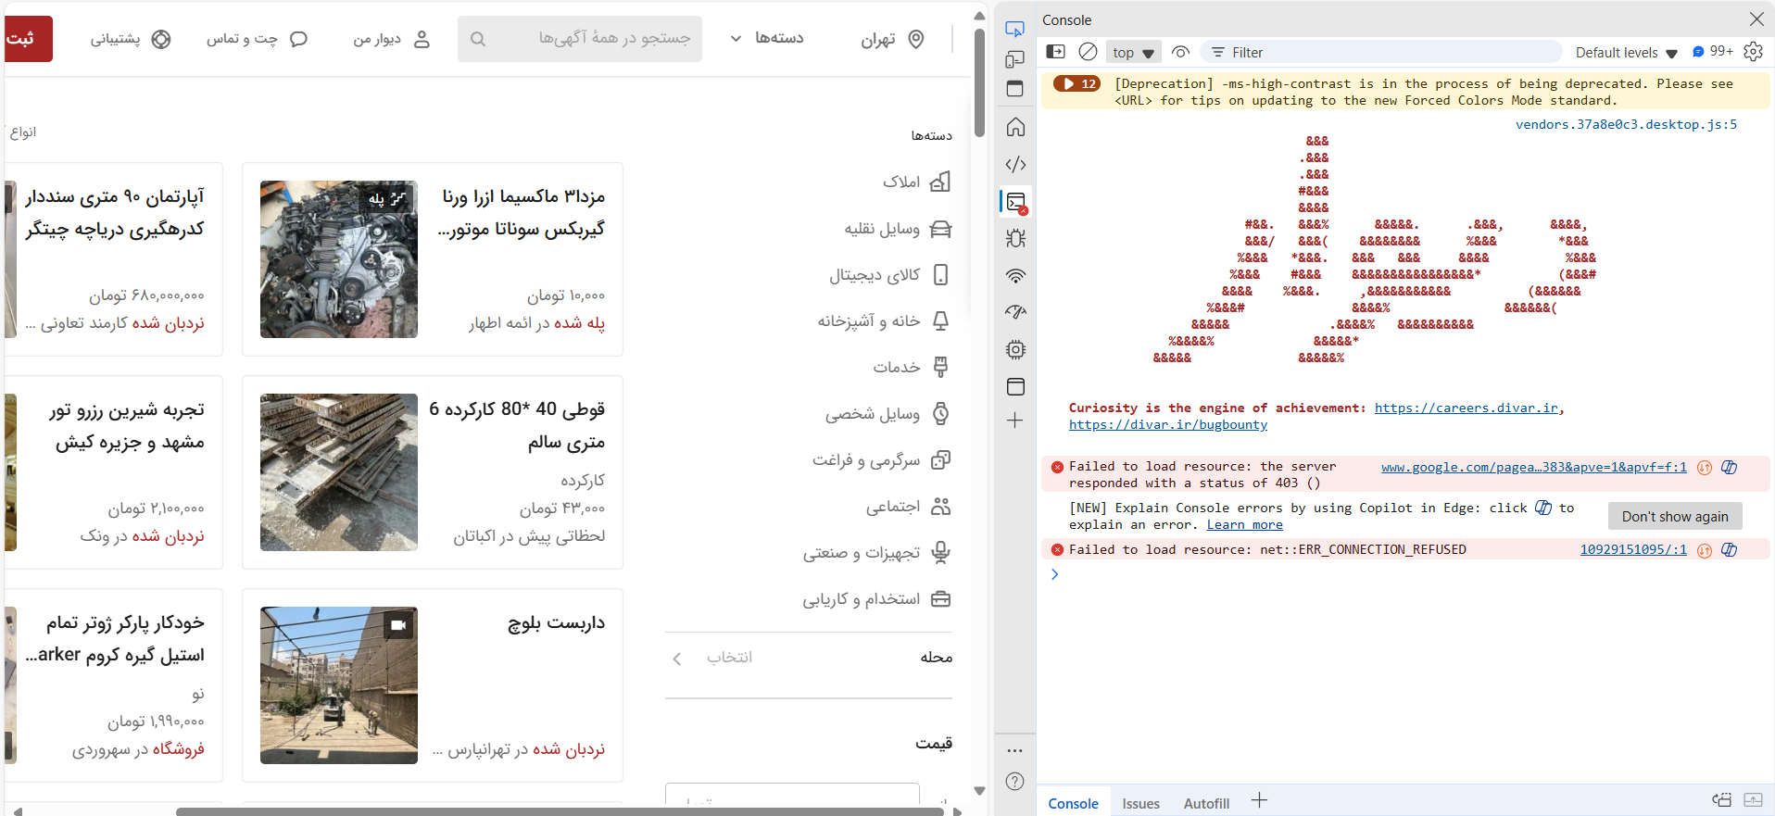Open the قوطی 40*80 ad thumbnail
The width and height of the screenshot is (1775, 816).
coord(339,472)
